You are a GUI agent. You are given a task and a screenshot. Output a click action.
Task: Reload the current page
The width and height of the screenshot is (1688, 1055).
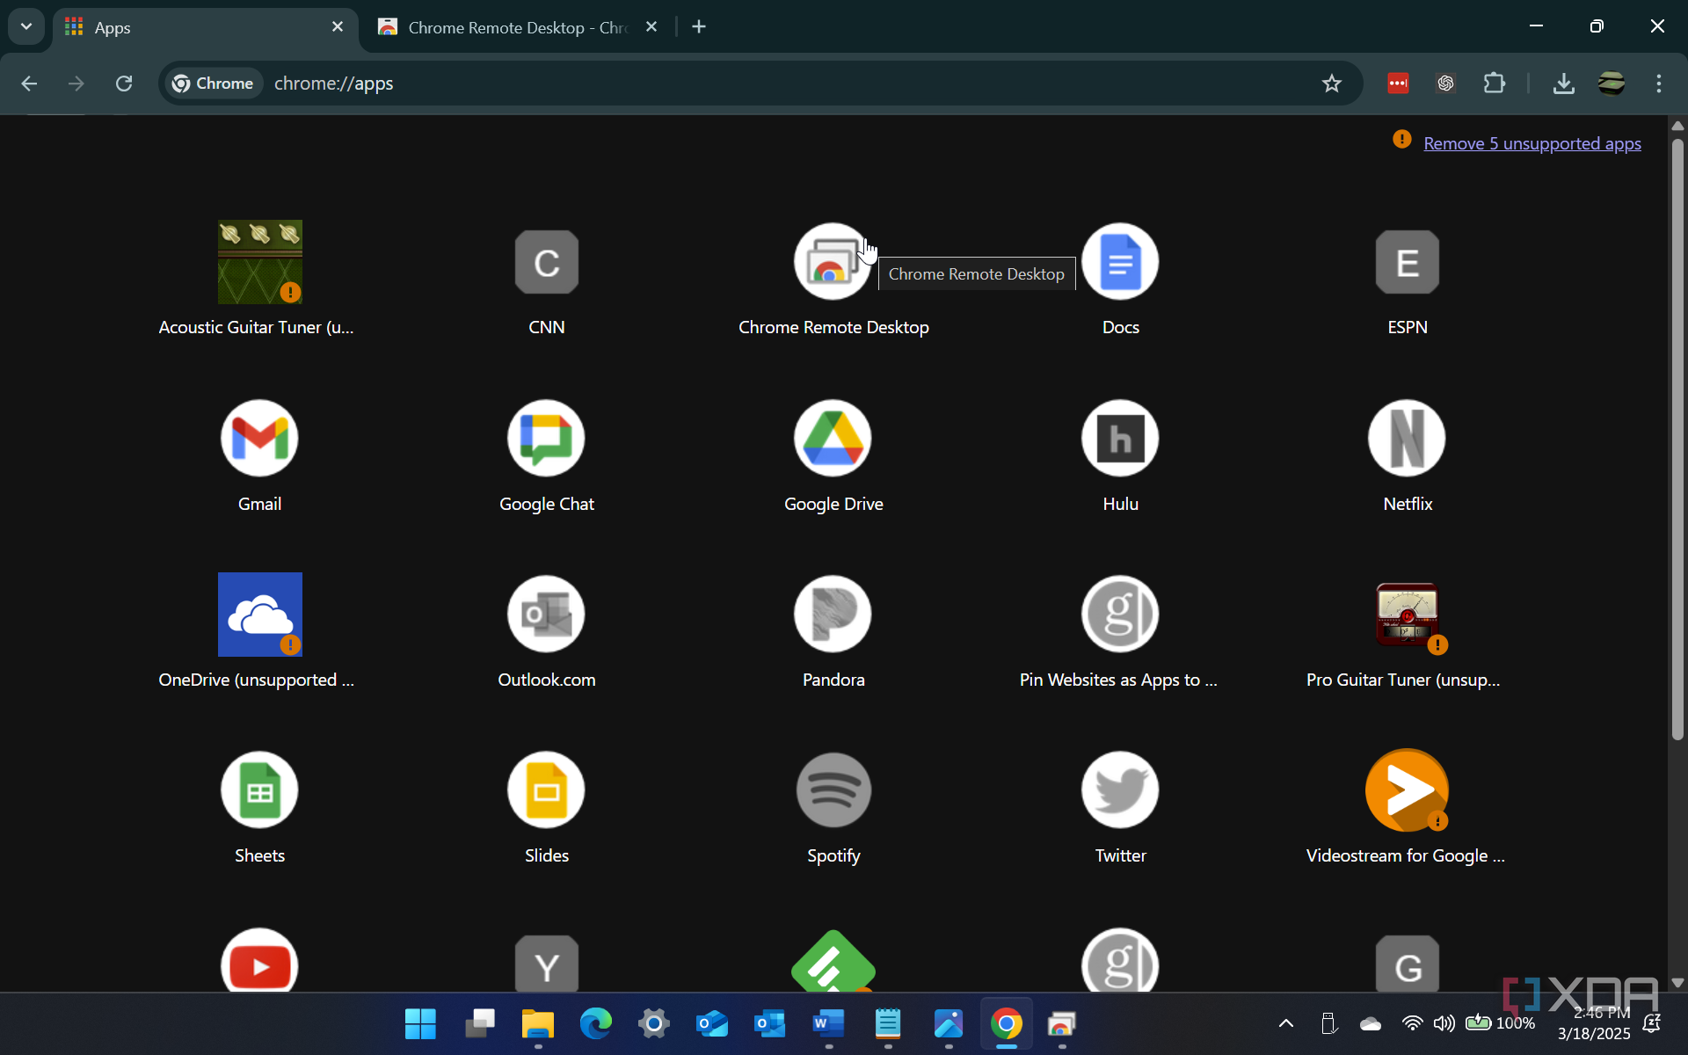point(124,84)
